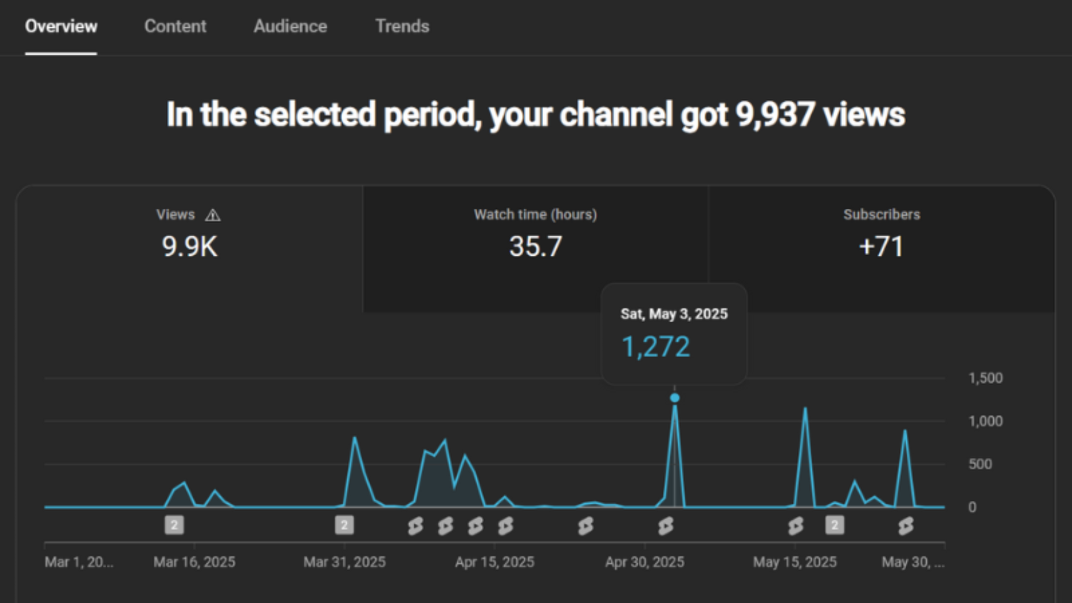Click the lone Shorts icon between Apr 15 and Apr 30
1072x603 pixels.
[x=586, y=526]
